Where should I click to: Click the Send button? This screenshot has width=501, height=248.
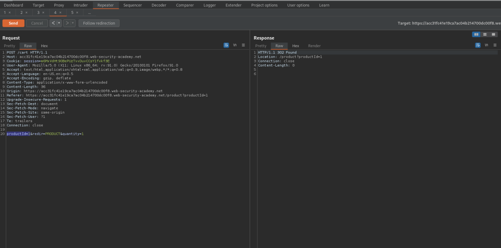(x=13, y=23)
